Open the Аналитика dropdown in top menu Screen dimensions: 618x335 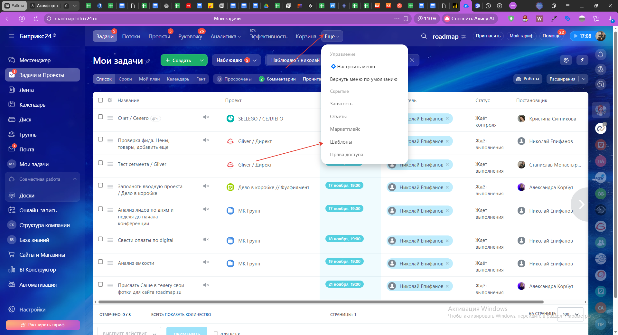pyautogui.click(x=226, y=36)
